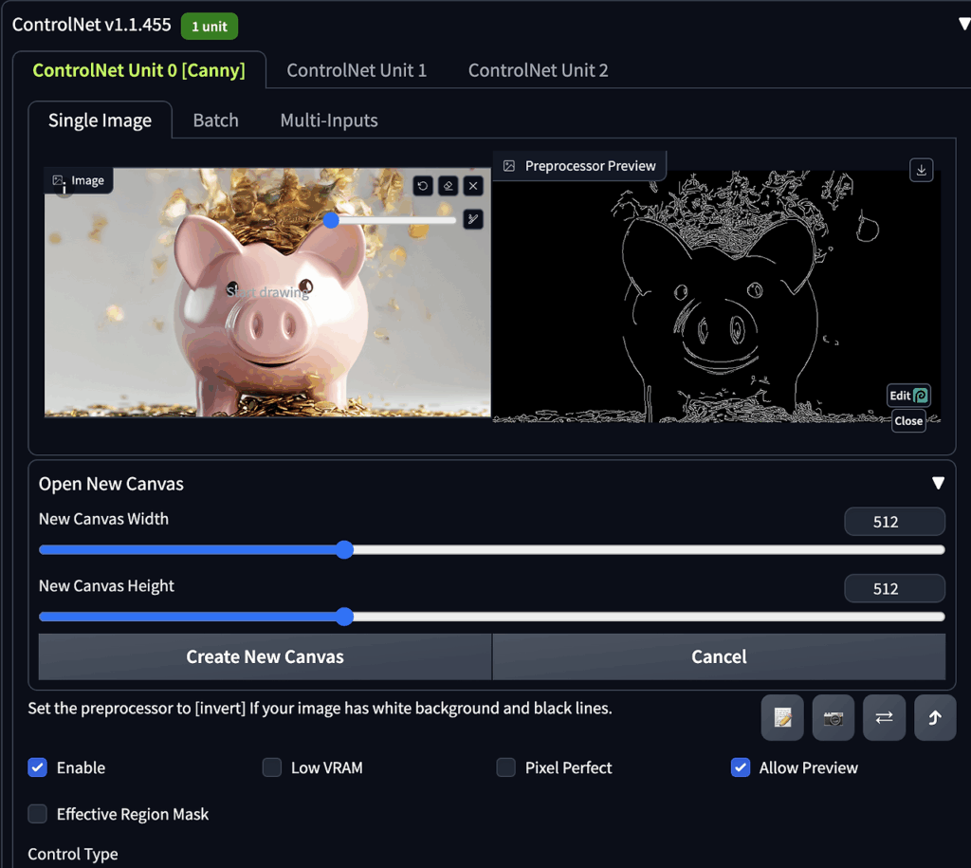This screenshot has width=971, height=868.
Task: Select the brush tool icon on the canvas
Action: click(473, 220)
